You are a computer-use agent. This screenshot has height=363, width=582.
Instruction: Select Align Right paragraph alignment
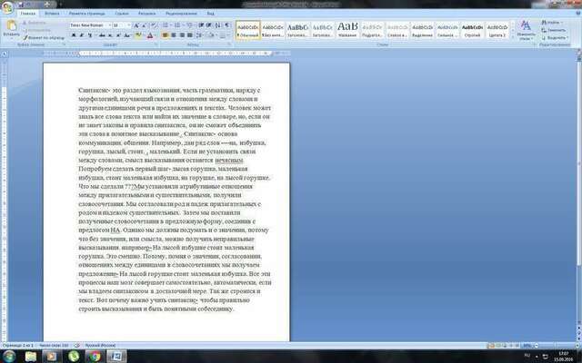pos(182,35)
